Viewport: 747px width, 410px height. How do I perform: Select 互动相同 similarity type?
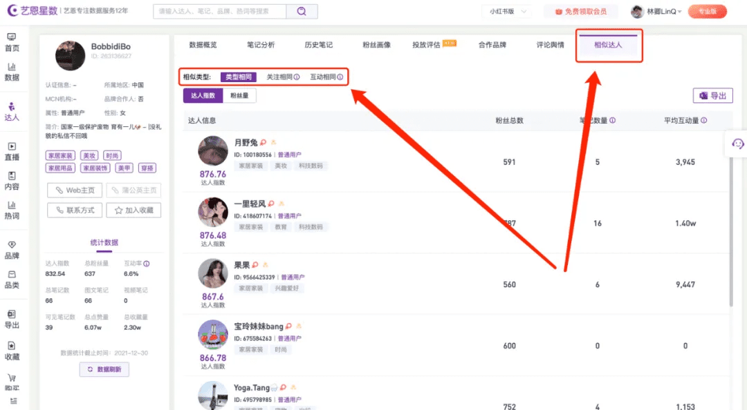[322, 77]
